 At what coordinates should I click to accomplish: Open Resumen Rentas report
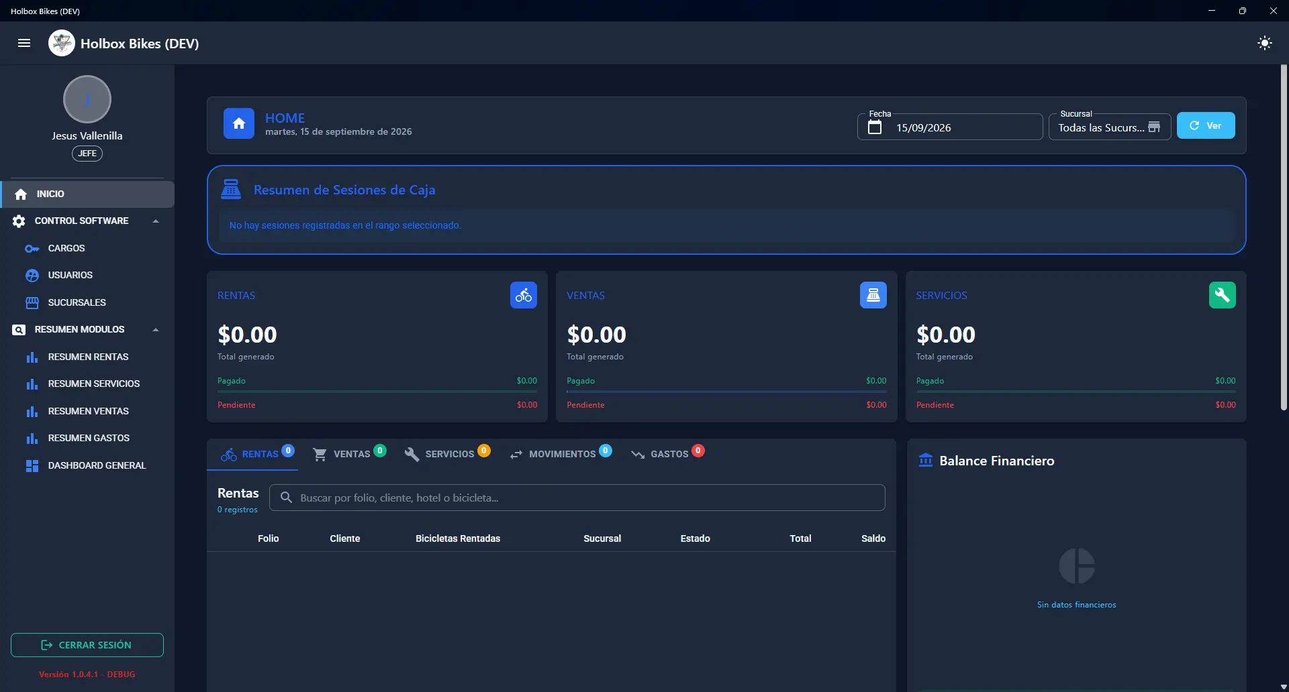point(87,357)
